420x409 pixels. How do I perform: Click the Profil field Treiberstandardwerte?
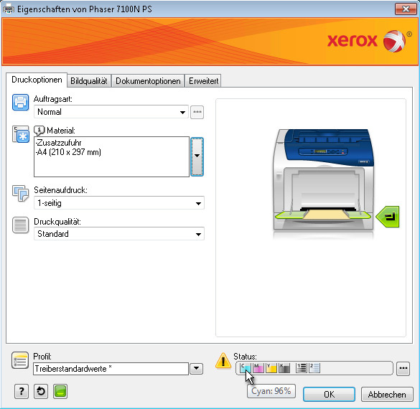(x=111, y=369)
